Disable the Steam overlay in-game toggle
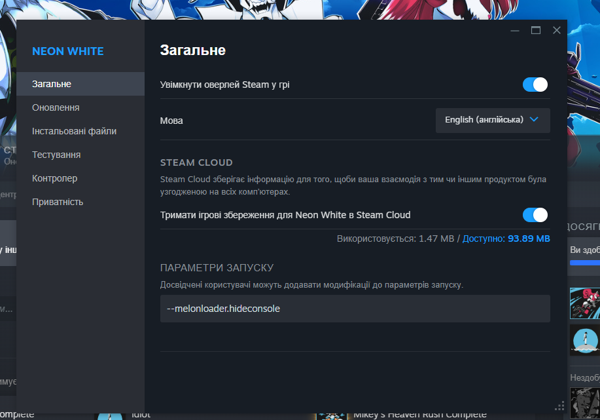The image size is (600, 420). click(x=535, y=85)
